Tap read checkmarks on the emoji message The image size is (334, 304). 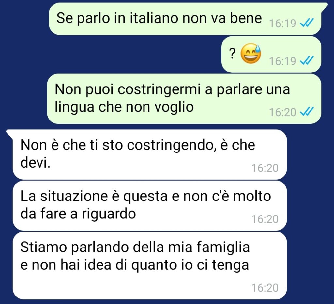coord(307,60)
